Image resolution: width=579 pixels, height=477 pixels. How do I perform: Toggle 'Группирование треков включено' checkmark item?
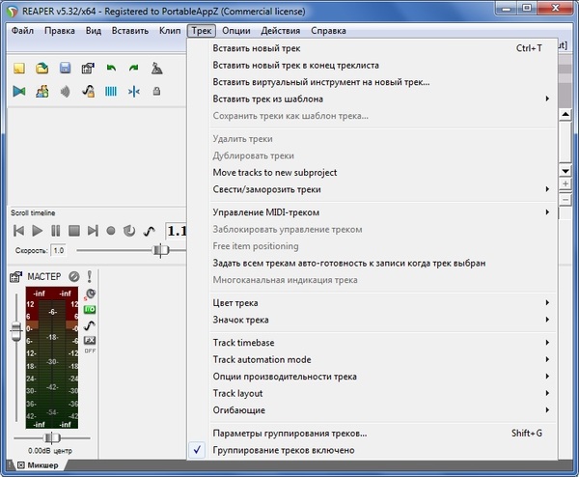point(284,450)
